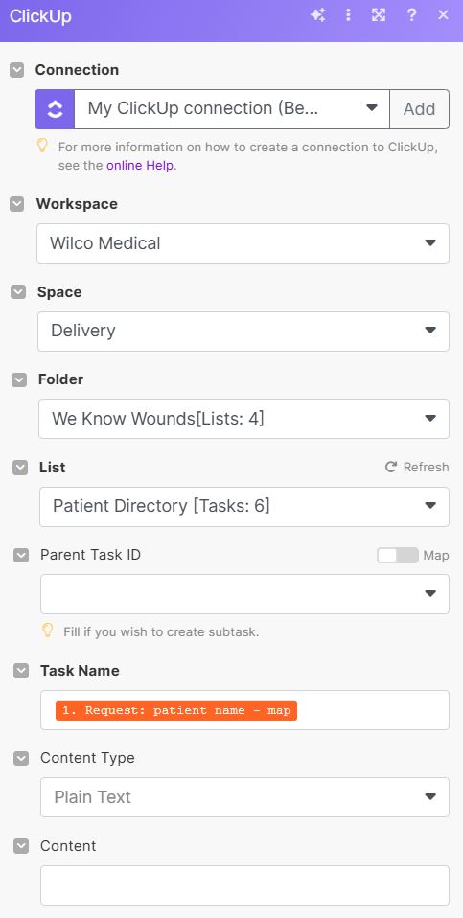Click into the Content input field
This screenshot has height=918, width=463.
[244, 885]
